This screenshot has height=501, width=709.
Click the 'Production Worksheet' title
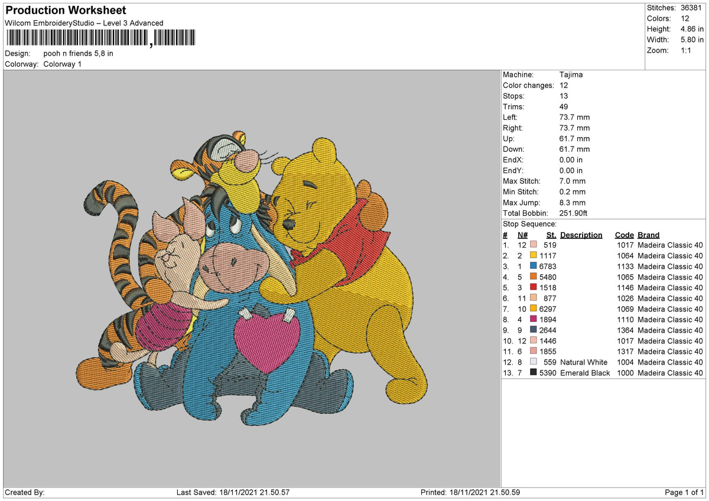pos(66,11)
